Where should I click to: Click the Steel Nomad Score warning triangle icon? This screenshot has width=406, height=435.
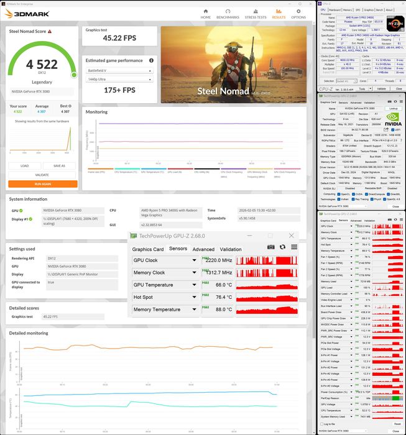[x=50, y=31]
